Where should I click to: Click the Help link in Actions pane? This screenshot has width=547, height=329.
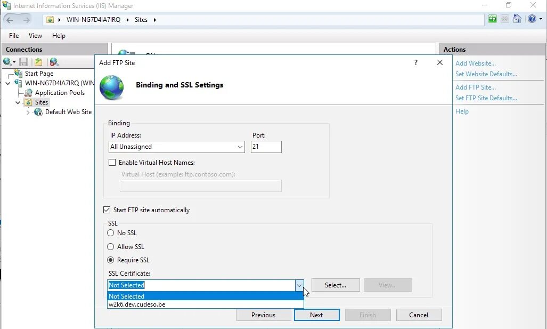click(x=462, y=111)
